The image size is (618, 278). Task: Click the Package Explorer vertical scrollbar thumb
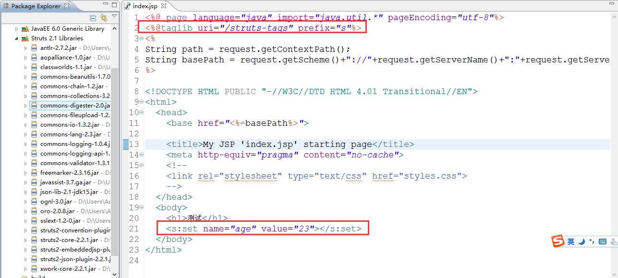click(x=115, y=161)
